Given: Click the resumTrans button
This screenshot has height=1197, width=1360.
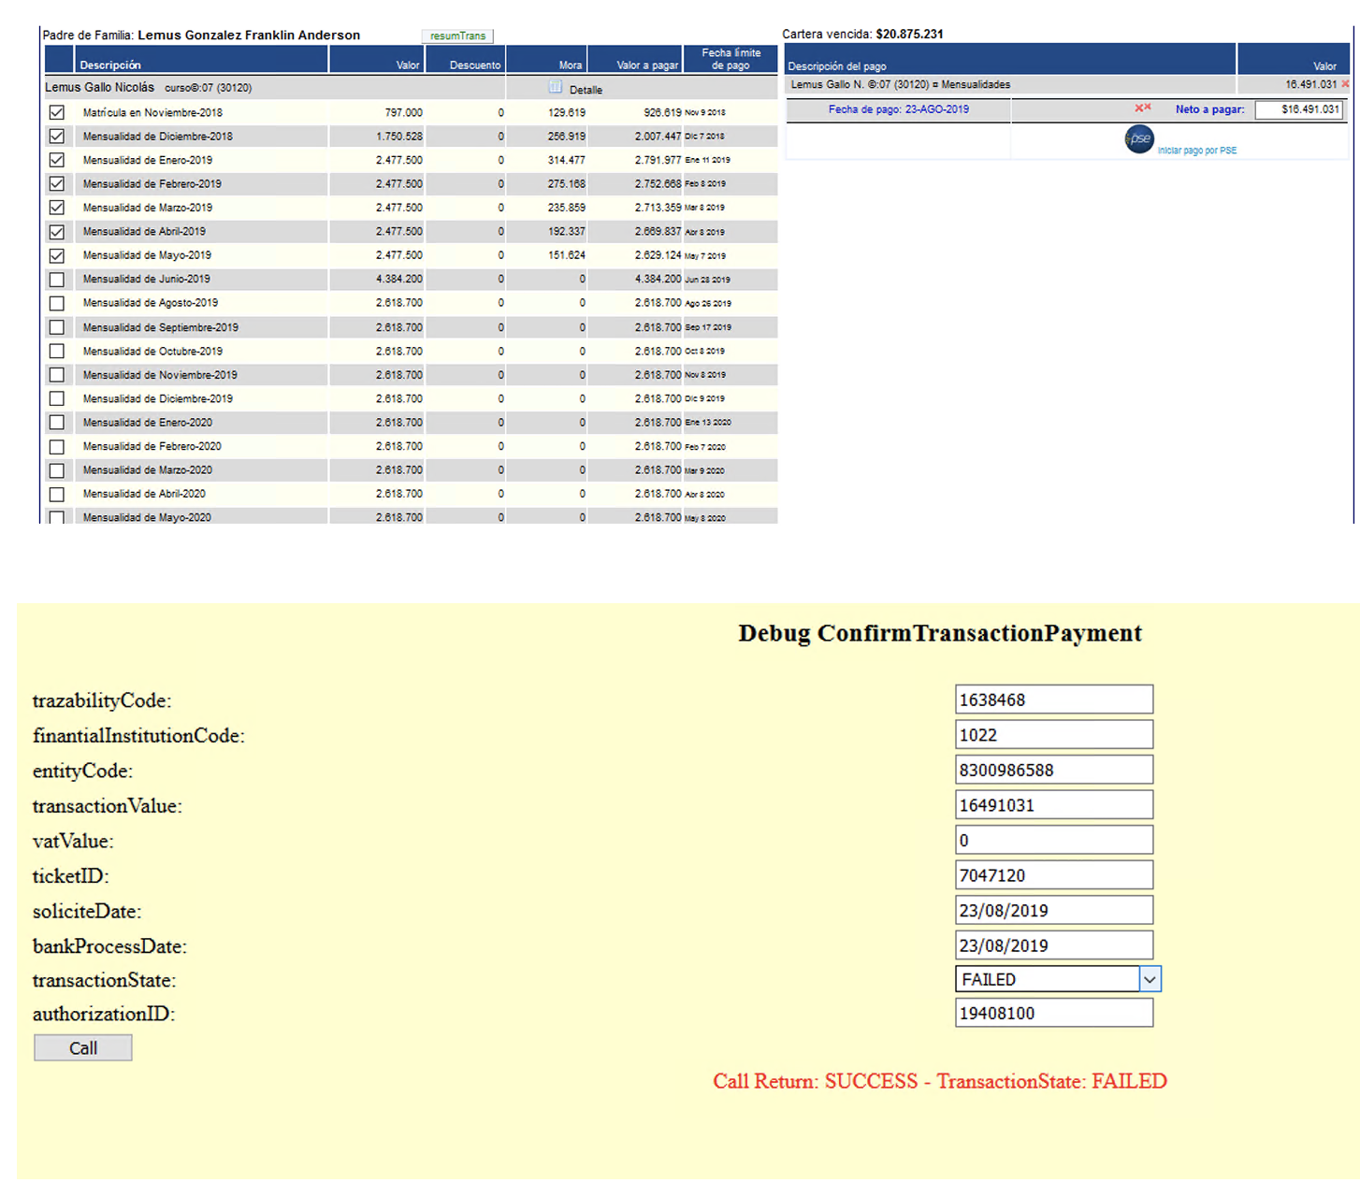Looking at the screenshot, I should (457, 36).
